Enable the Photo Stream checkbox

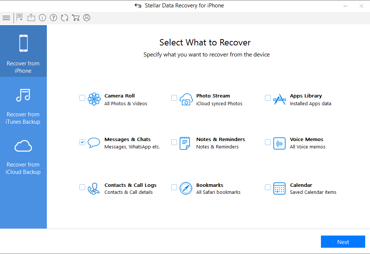174,98
